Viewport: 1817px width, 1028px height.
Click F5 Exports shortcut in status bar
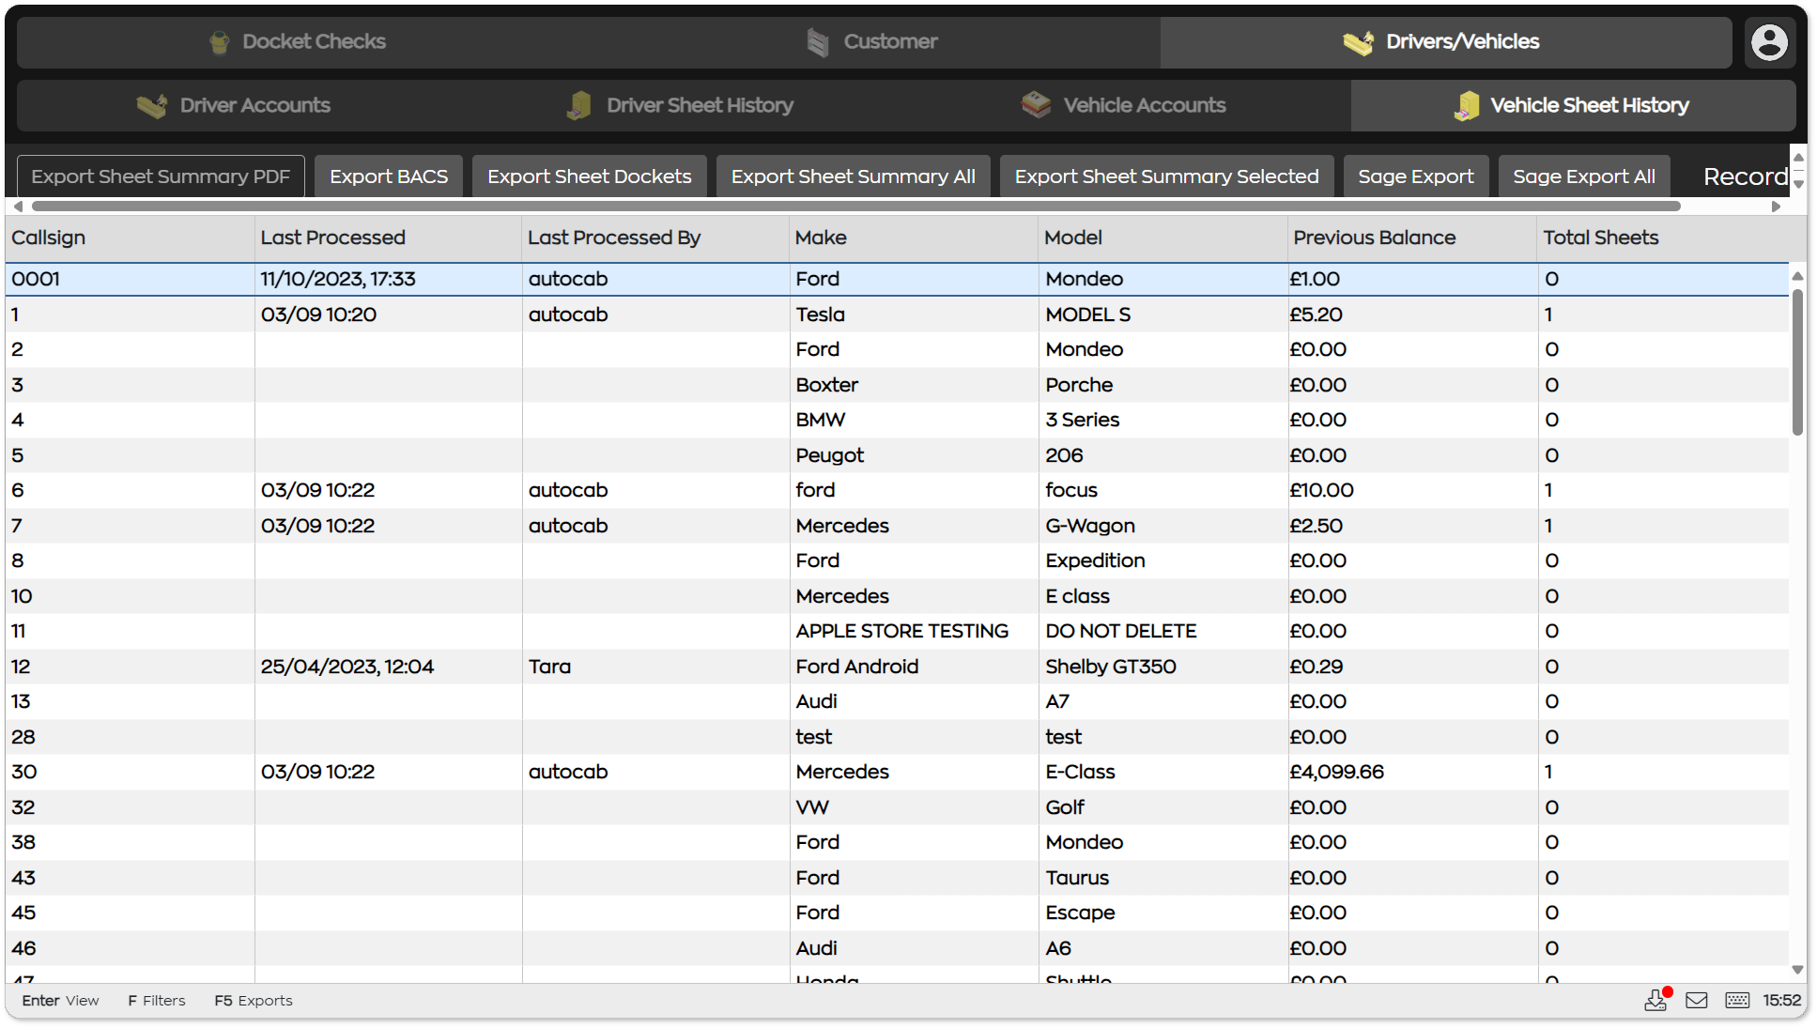[x=254, y=1001]
